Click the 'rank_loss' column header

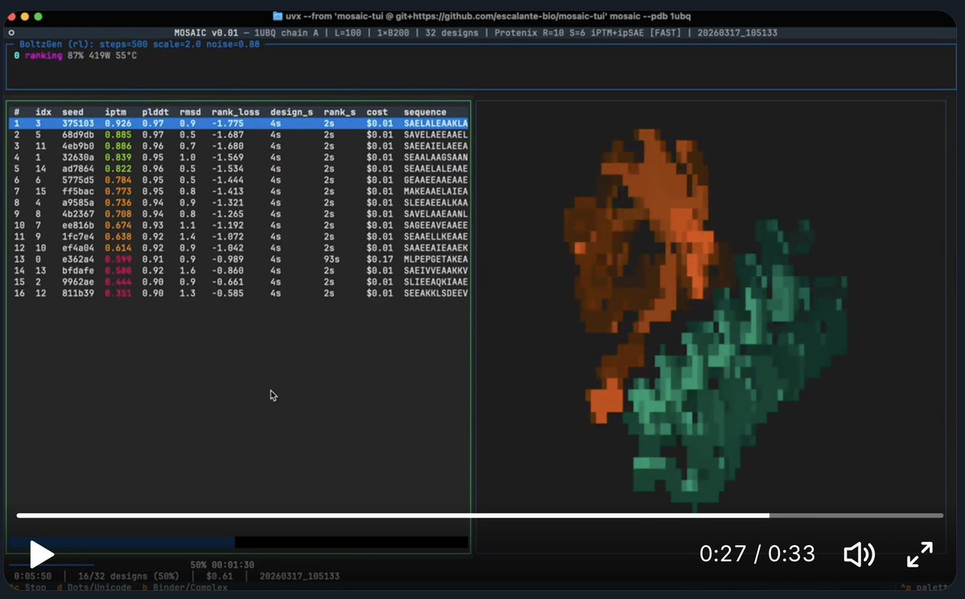click(236, 112)
